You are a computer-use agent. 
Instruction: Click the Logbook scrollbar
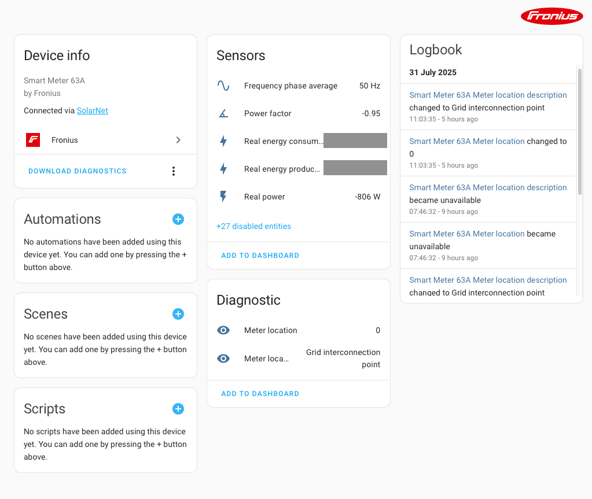pyautogui.click(x=579, y=132)
